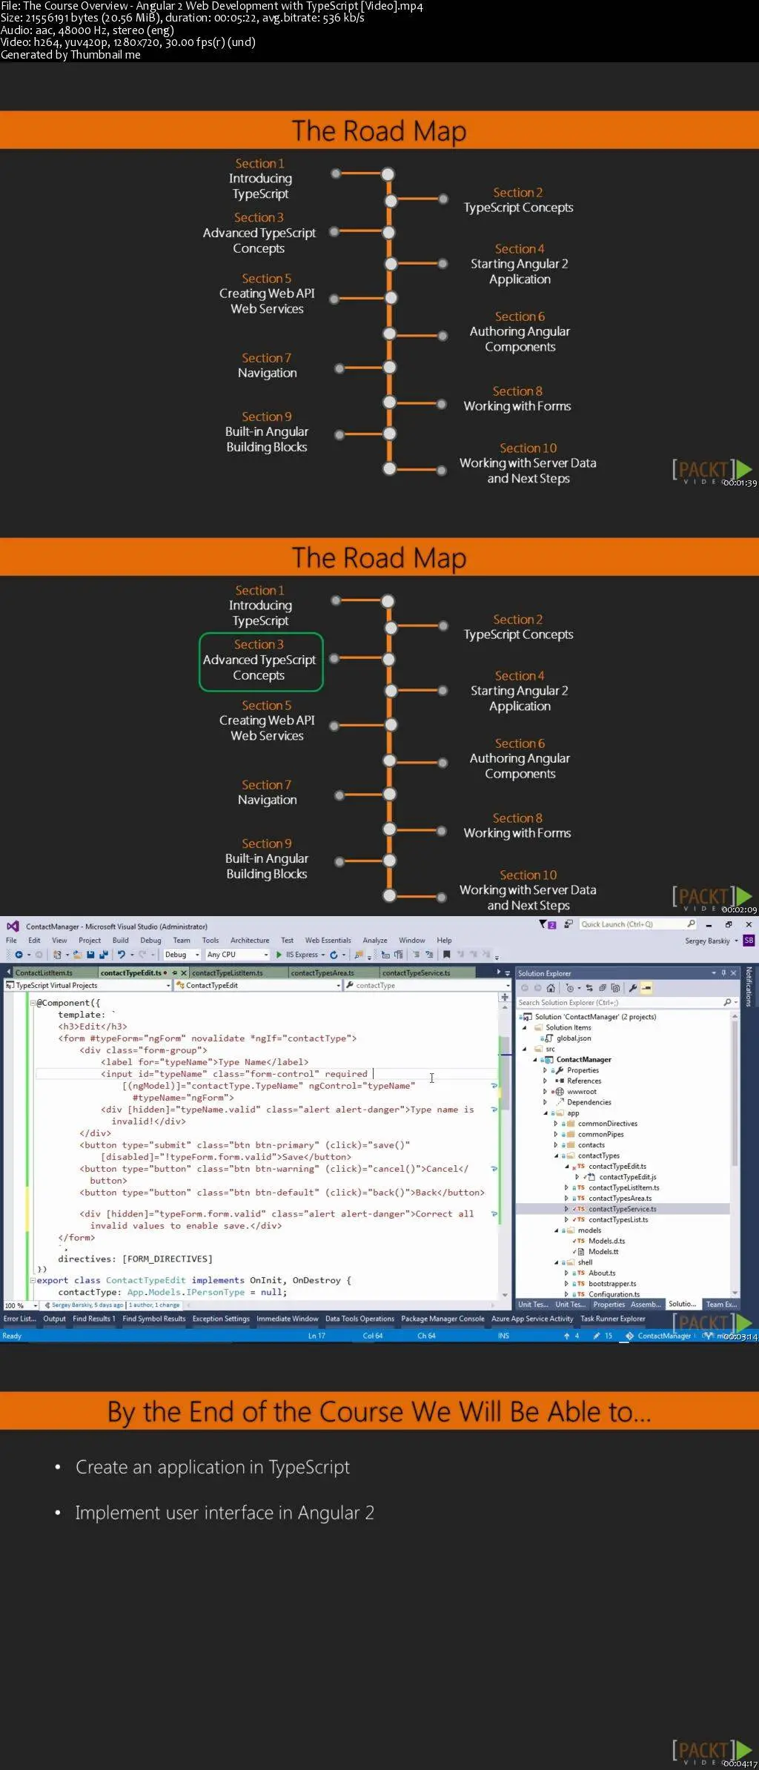The width and height of the screenshot is (759, 1770).
Task: Expand the wwwroot node
Action: coord(545,1092)
